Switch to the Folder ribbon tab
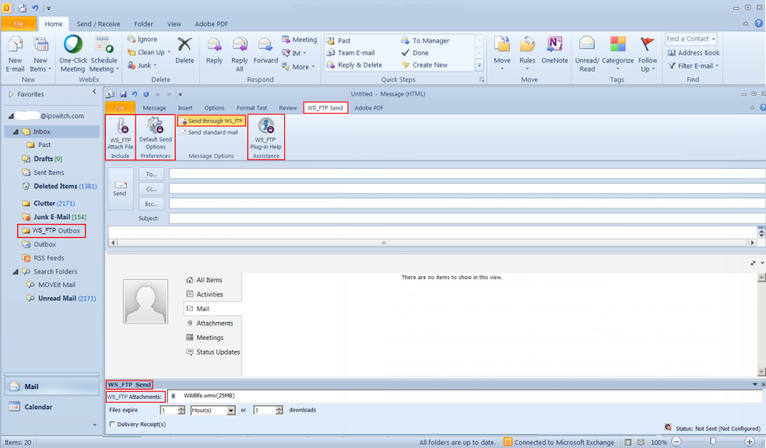 pos(143,24)
